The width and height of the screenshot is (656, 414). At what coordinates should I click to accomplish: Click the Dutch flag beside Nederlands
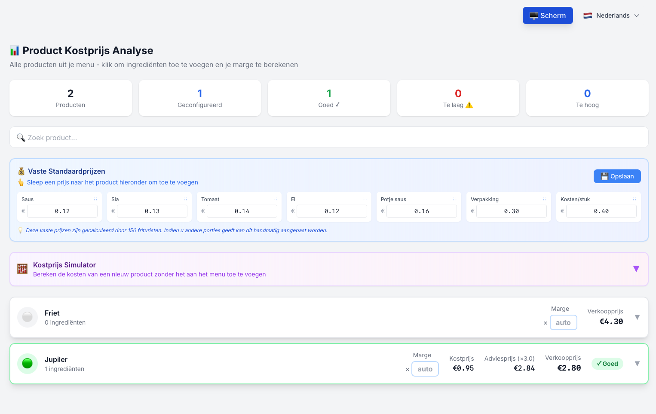coord(588,15)
